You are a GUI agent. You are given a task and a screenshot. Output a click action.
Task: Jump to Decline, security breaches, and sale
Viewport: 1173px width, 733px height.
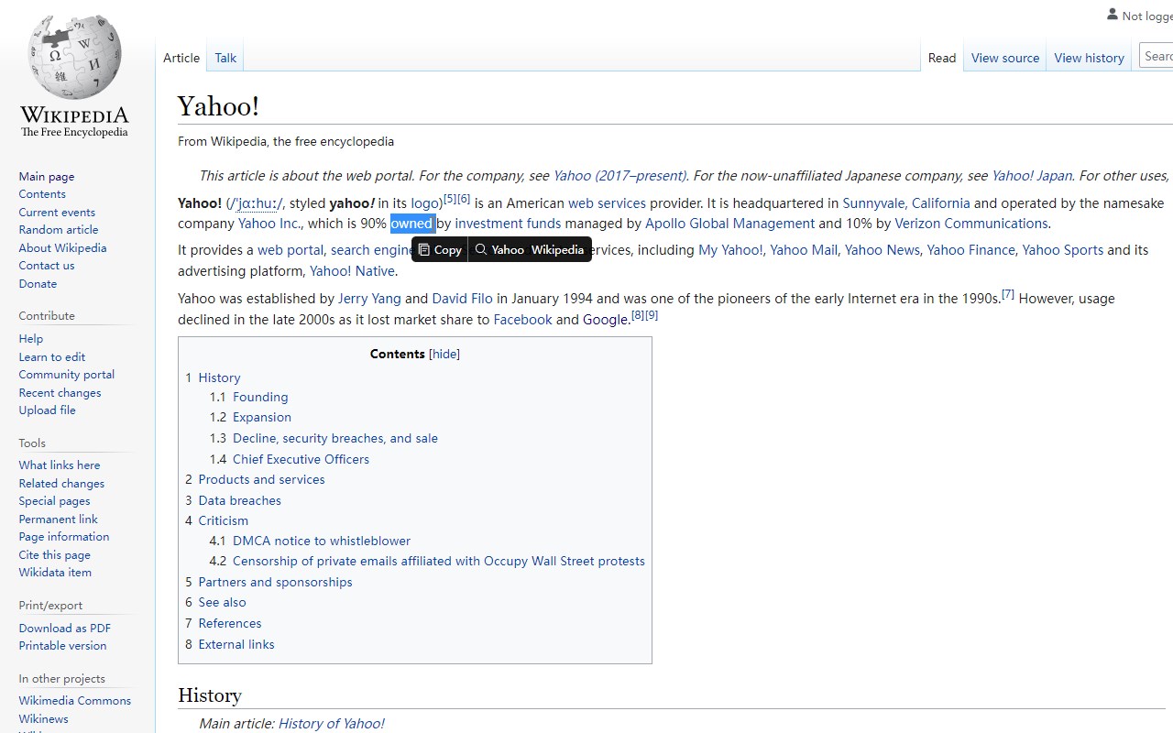(335, 438)
